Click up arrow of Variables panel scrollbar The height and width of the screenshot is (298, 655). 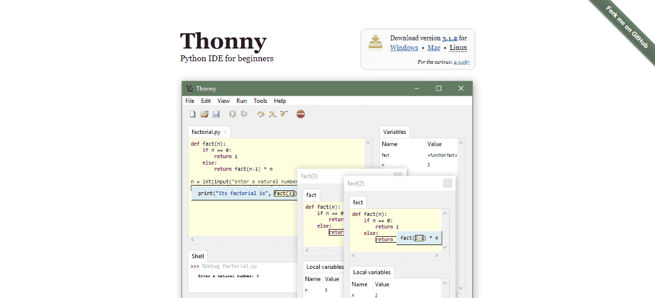tap(461, 143)
